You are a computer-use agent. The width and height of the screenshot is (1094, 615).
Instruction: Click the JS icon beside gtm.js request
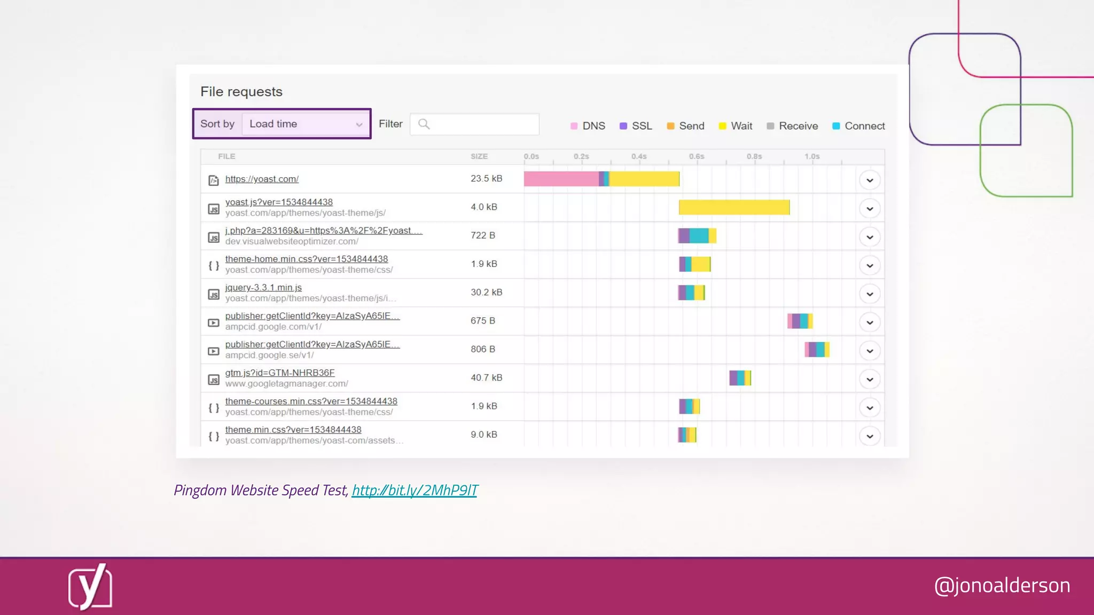(x=214, y=380)
